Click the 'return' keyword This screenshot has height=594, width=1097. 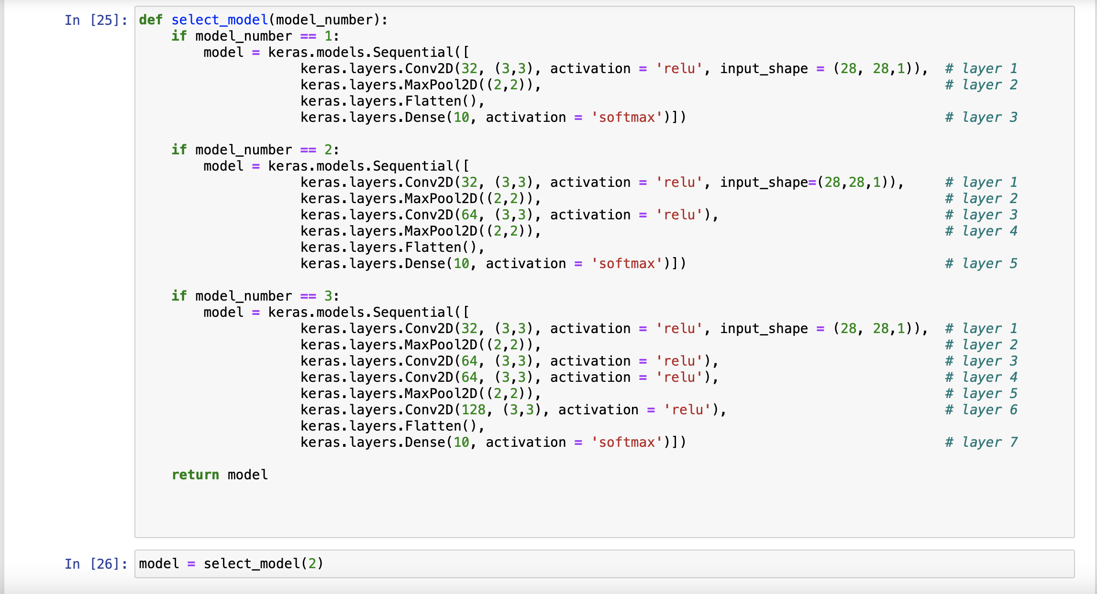195,475
